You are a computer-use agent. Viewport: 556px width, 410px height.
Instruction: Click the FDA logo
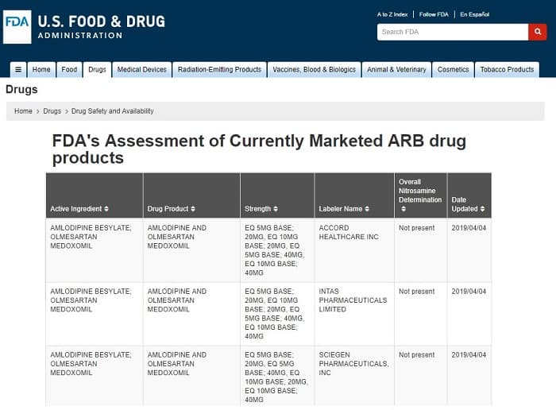pos(17,27)
